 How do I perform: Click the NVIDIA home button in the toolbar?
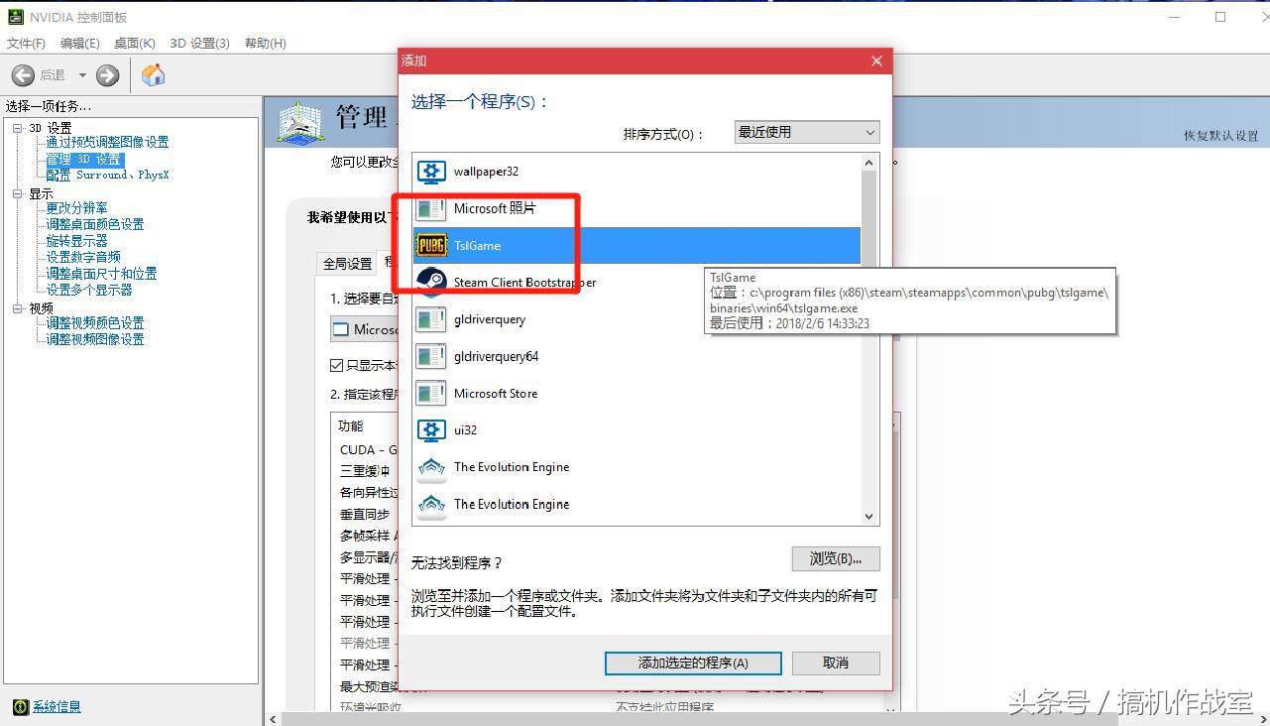153,74
